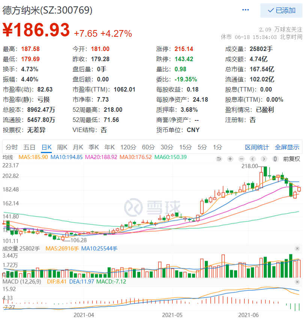Open the 60分 interval chart
This screenshot has height=323, width=308.
148,147
